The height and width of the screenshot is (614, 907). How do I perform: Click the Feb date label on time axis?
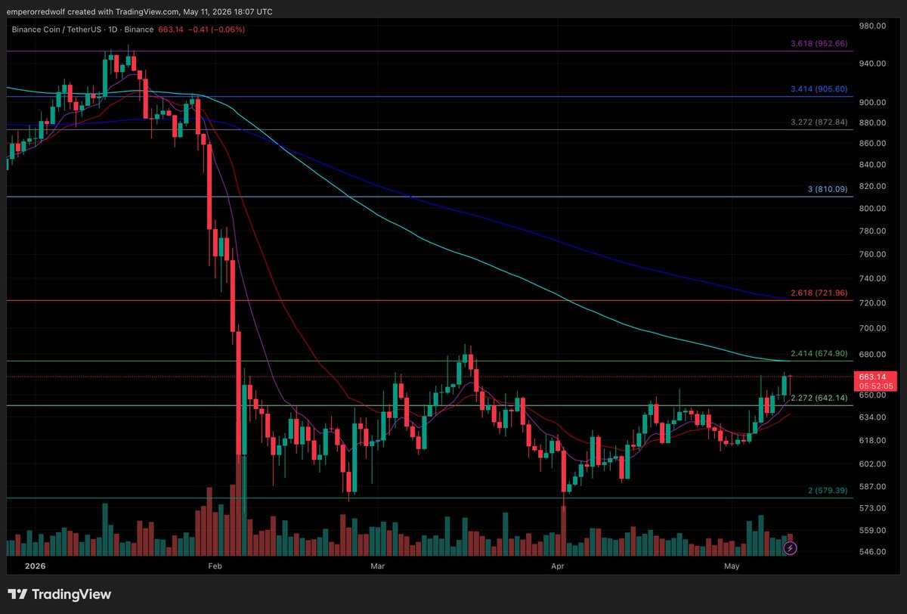(x=214, y=566)
